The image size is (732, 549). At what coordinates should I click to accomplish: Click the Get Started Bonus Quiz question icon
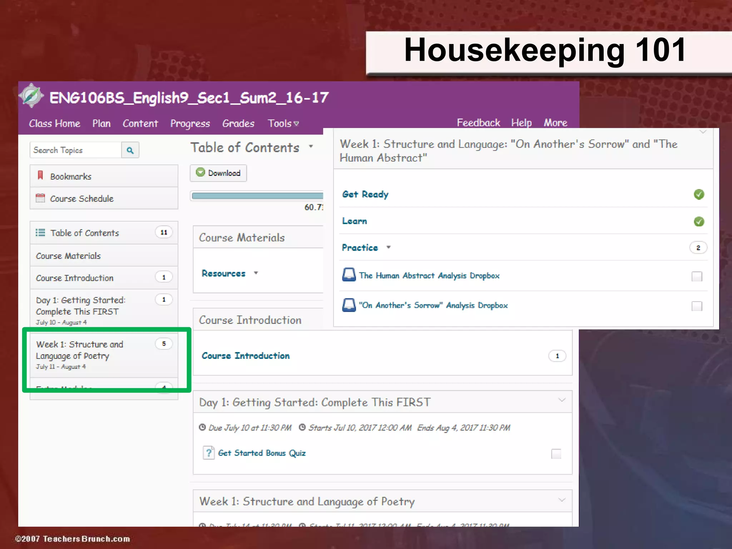coord(208,452)
